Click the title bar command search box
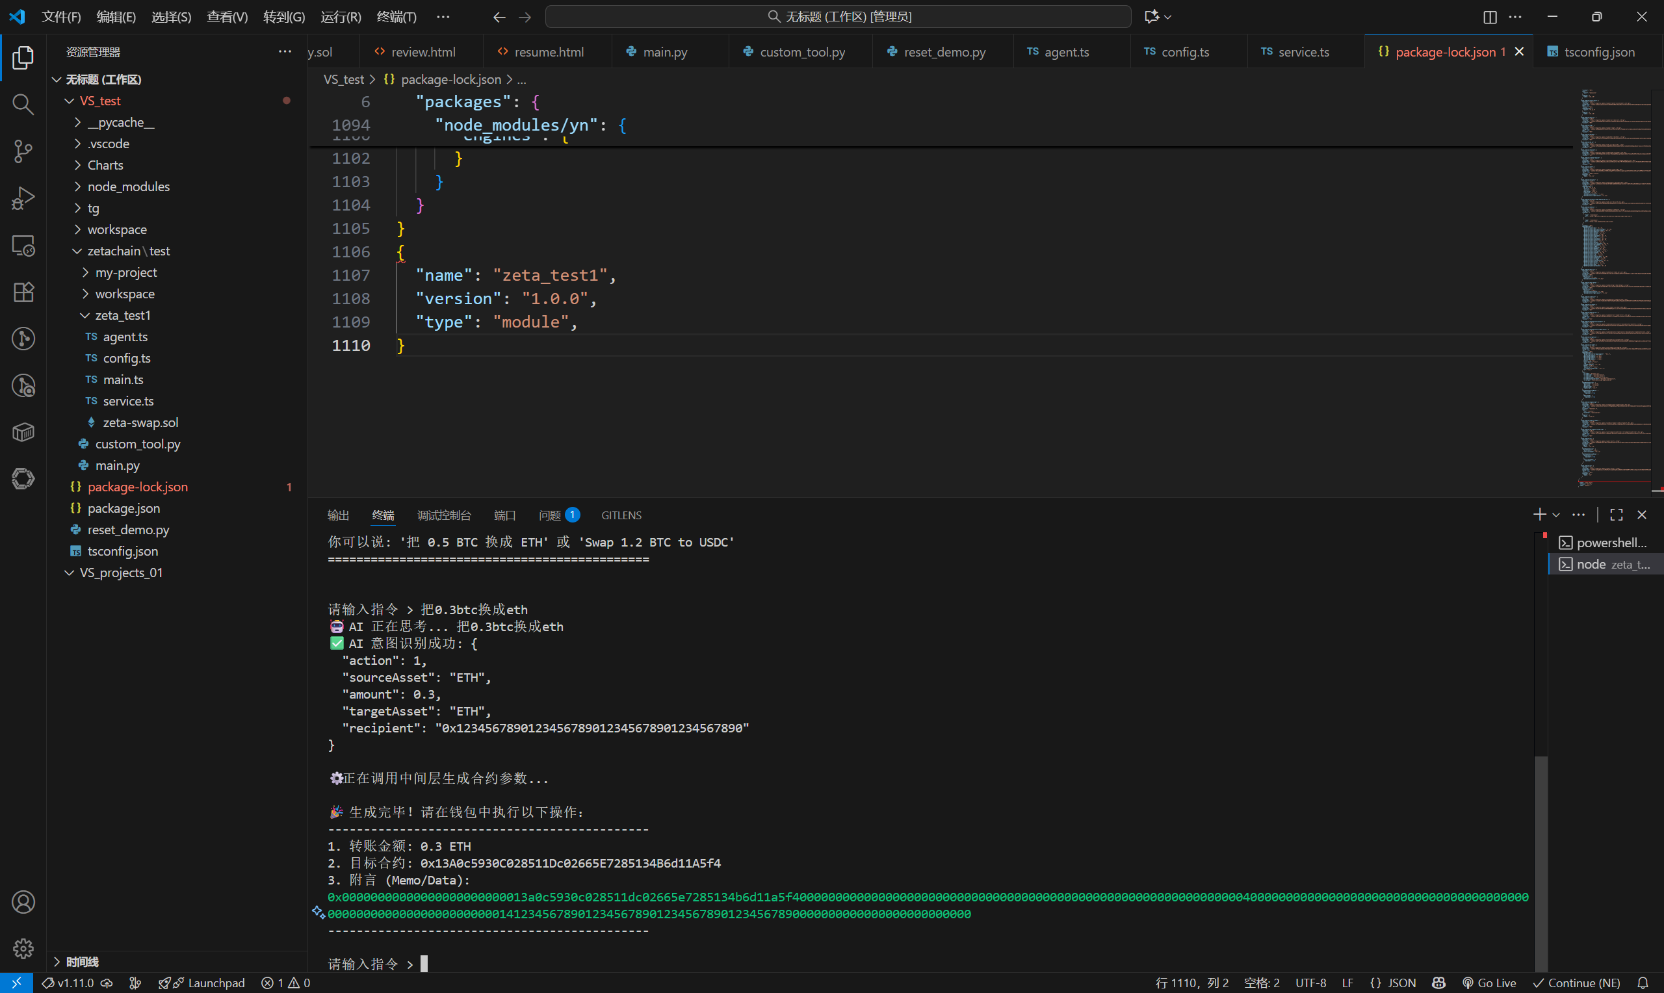 pos(838,17)
